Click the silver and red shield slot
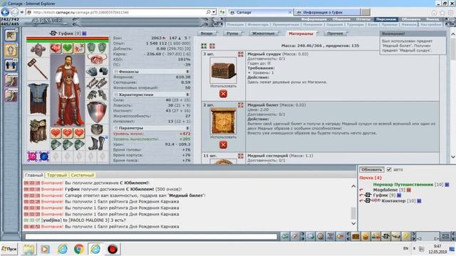This screenshot has width=456, height=256. tap(97, 112)
